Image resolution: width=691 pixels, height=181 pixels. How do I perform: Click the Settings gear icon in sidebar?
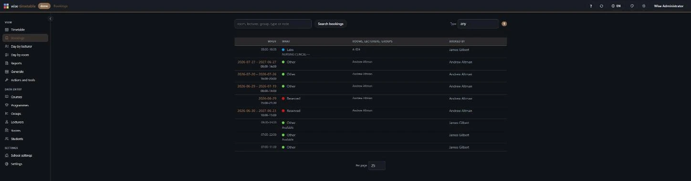pyautogui.click(x=7, y=164)
